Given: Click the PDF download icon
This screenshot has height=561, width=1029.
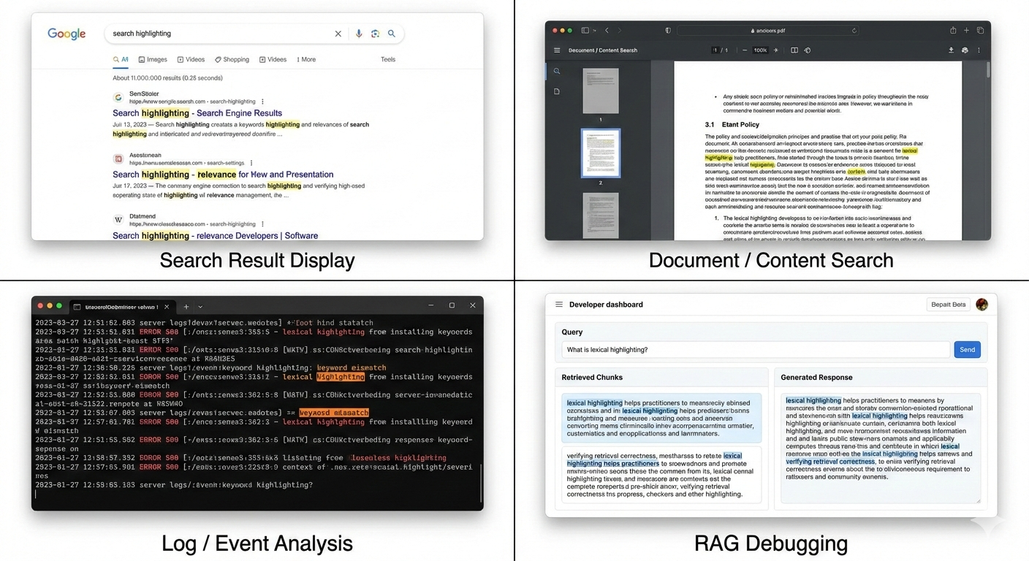Looking at the screenshot, I should point(951,50).
